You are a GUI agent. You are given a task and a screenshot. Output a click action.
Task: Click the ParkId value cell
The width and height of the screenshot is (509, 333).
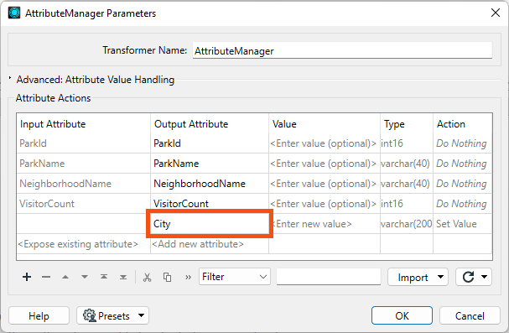click(325, 143)
